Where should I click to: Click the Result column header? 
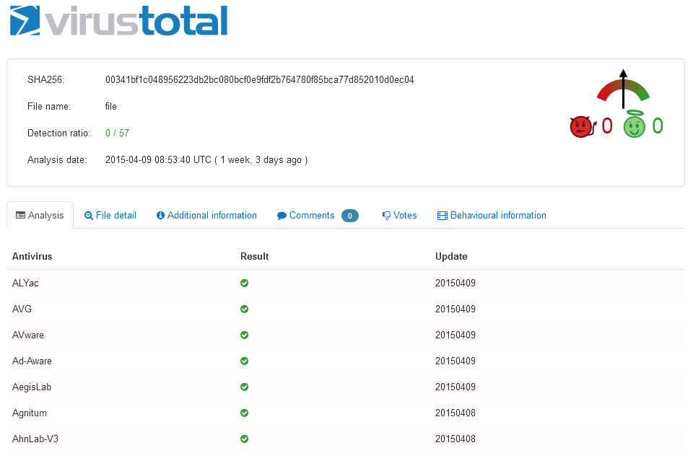[255, 257]
